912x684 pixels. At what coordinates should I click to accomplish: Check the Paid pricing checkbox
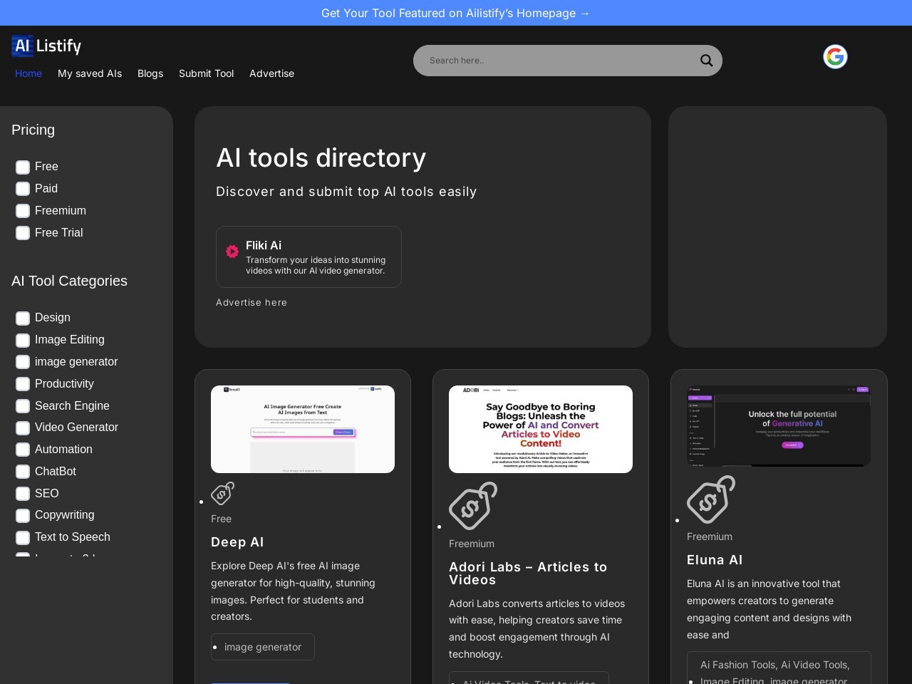[x=23, y=189]
